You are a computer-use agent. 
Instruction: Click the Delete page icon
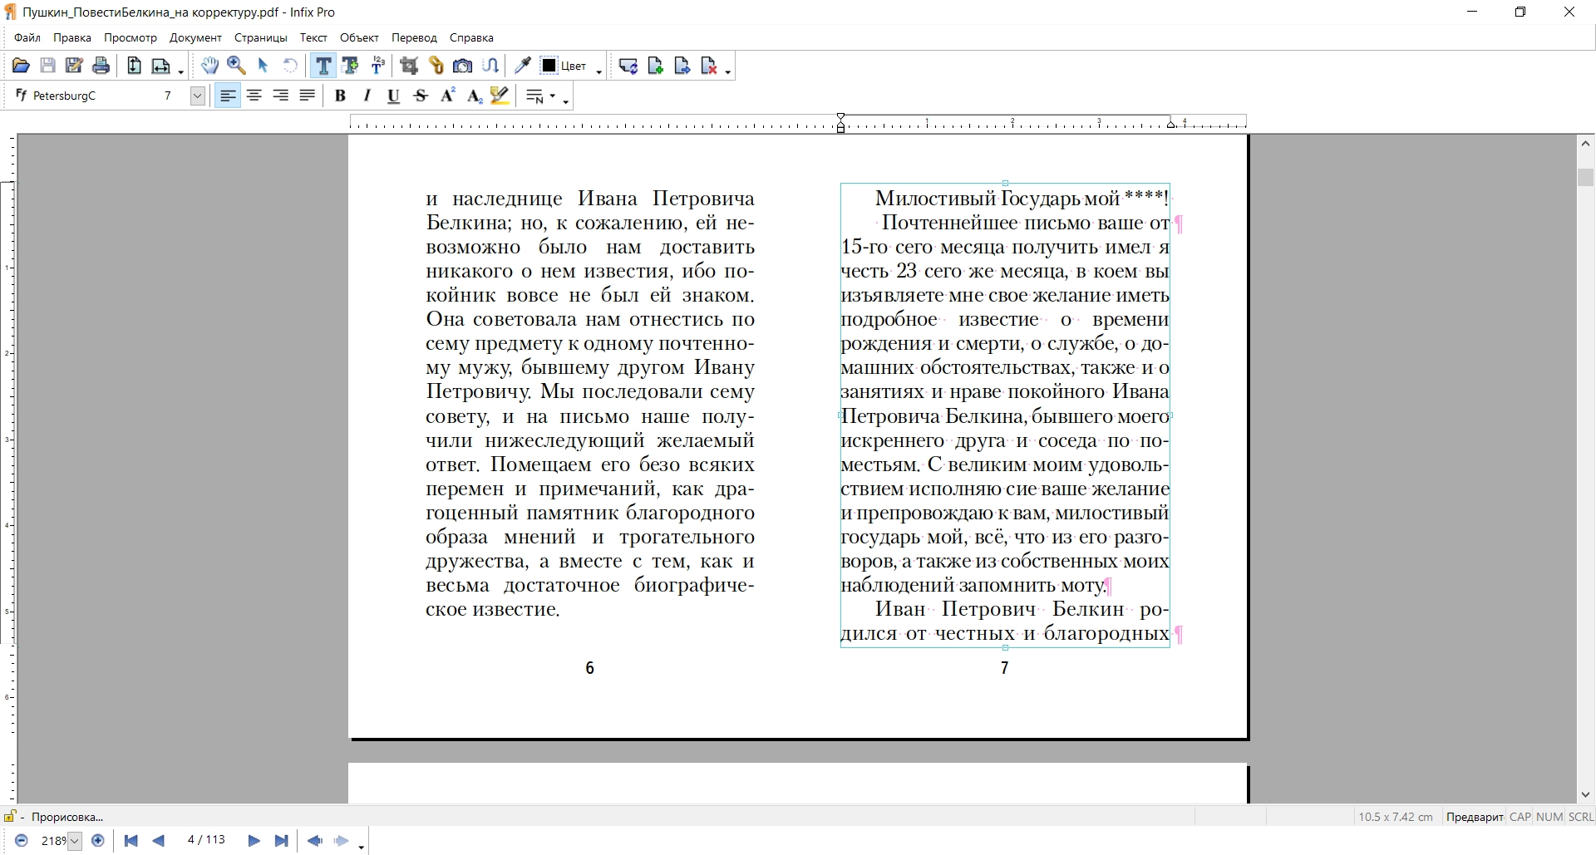point(709,66)
